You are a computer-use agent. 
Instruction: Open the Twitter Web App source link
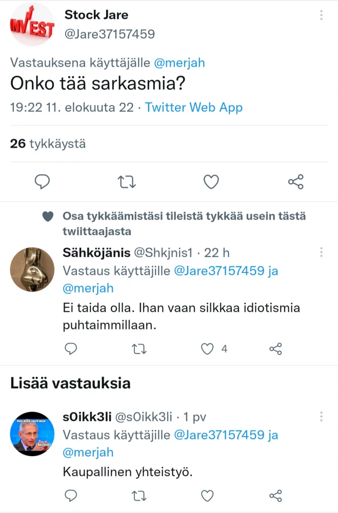[x=193, y=107]
